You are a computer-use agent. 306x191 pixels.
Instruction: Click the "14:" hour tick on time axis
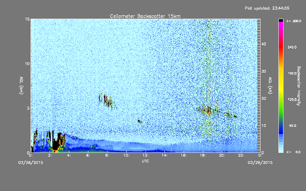(x=164, y=155)
